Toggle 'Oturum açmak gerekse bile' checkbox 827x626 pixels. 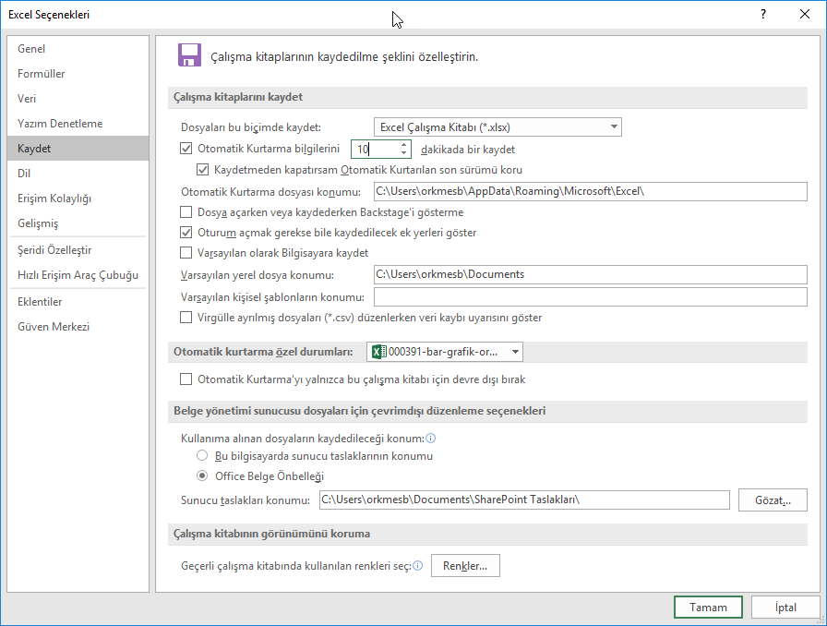pyautogui.click(x=186, y=233)
